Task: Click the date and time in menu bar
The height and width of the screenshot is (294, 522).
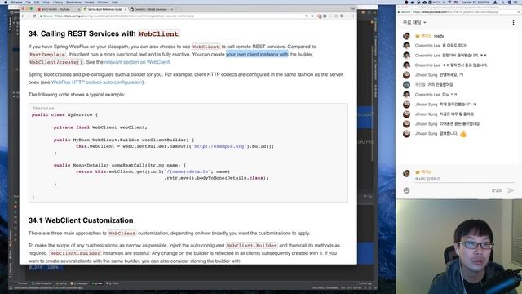Action: click(x=475, y=2)
